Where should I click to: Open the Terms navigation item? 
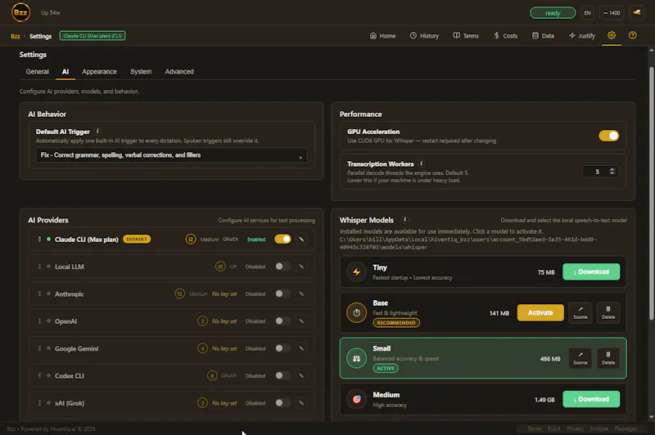click(x=466, y=35)
